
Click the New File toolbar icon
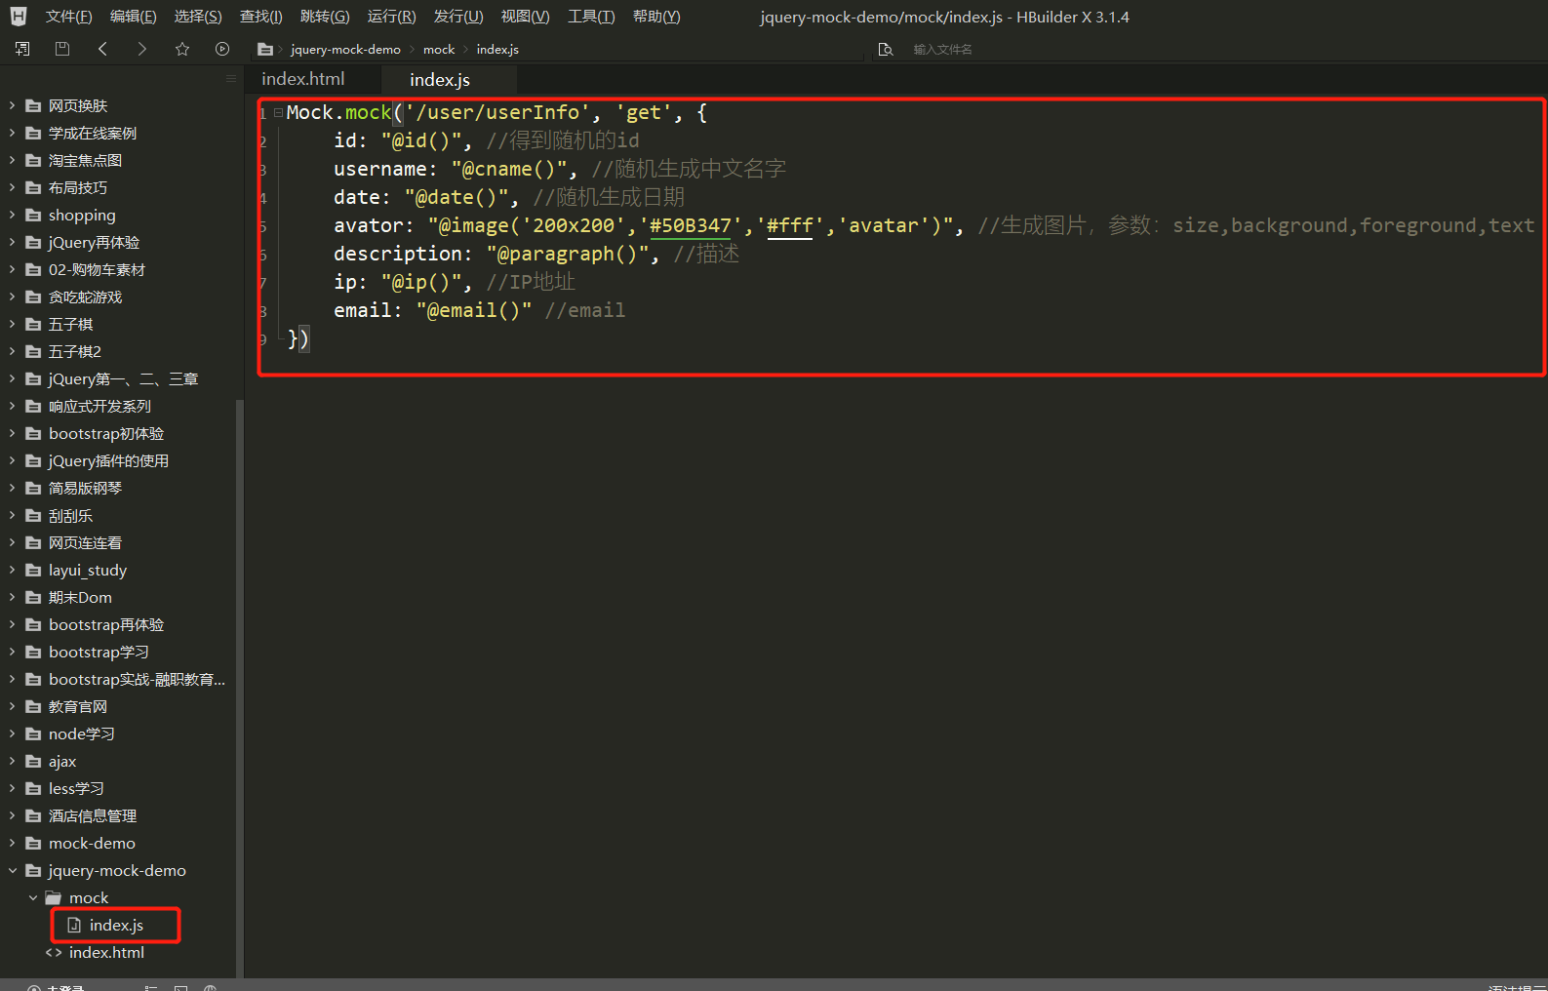click(22, 49)
